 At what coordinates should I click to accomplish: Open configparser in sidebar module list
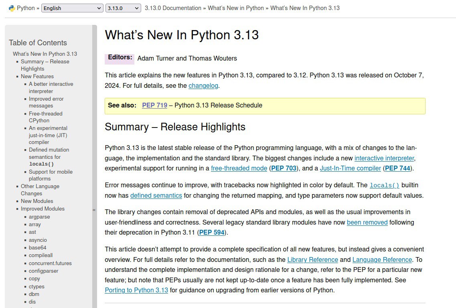43,271
